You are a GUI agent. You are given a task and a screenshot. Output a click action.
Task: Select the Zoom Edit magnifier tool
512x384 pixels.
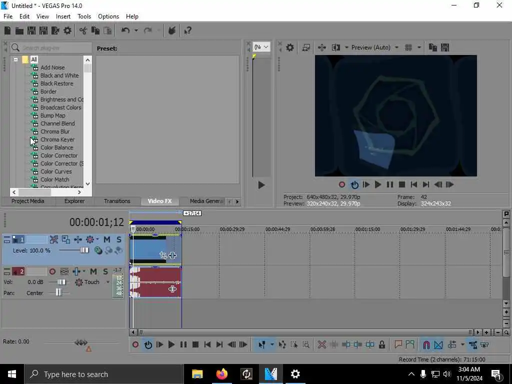tap(306, 344)
